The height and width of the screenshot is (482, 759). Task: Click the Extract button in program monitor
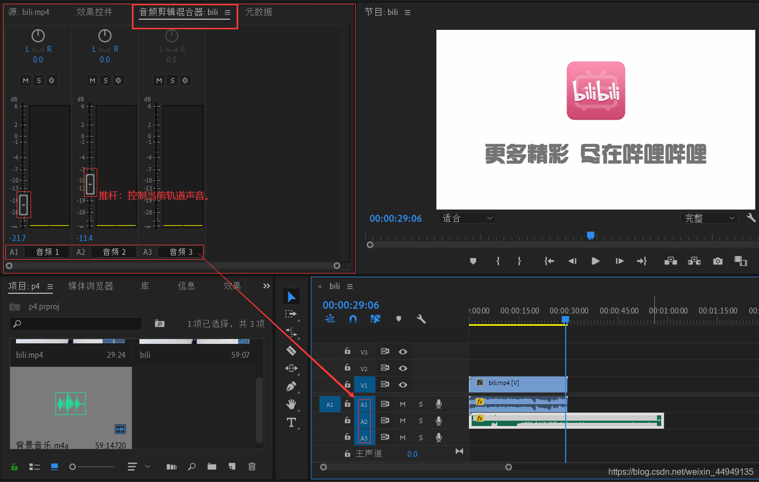pyautogui.click(x=694, y=261)
